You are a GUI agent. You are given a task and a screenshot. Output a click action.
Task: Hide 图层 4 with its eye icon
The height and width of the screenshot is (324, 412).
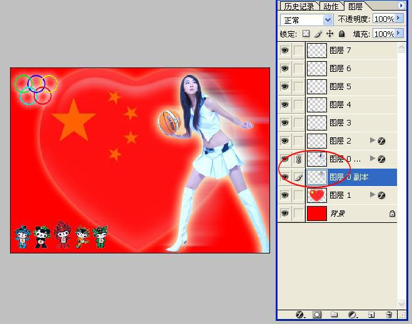pos(285,105)
